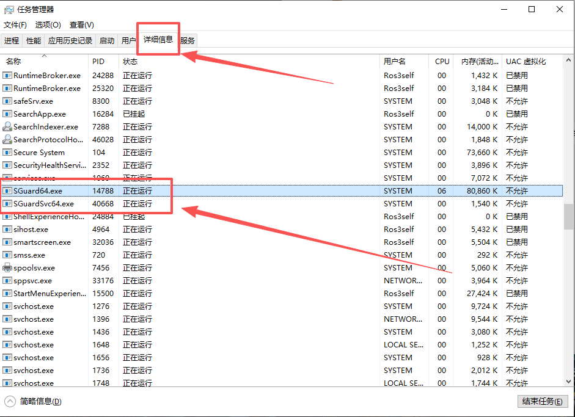Sort processes by CPU column
Image resolution: width=575 pixels, height=417 pixels.
coord(442,62)
